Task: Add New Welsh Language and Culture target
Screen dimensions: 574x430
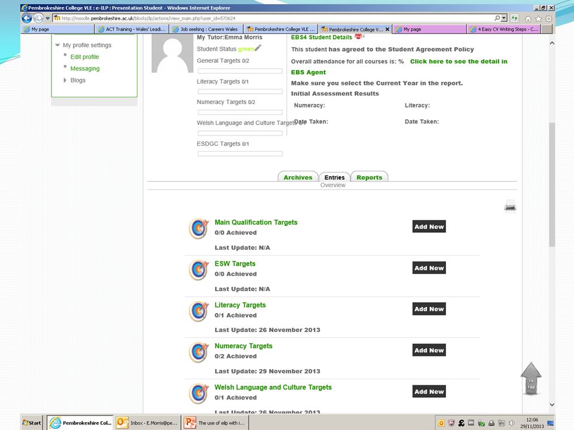Action: 429,392
